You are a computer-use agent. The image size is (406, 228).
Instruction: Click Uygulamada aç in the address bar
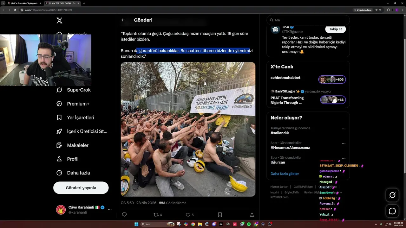click(363, 10)
